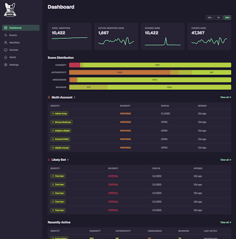
Task: Open Identities via the people icon
Action: [6, 42]
